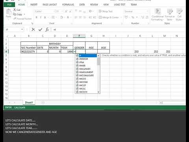189x142 pixels.
Task: Click the Insert Function fx button
Action: point(47,30)
